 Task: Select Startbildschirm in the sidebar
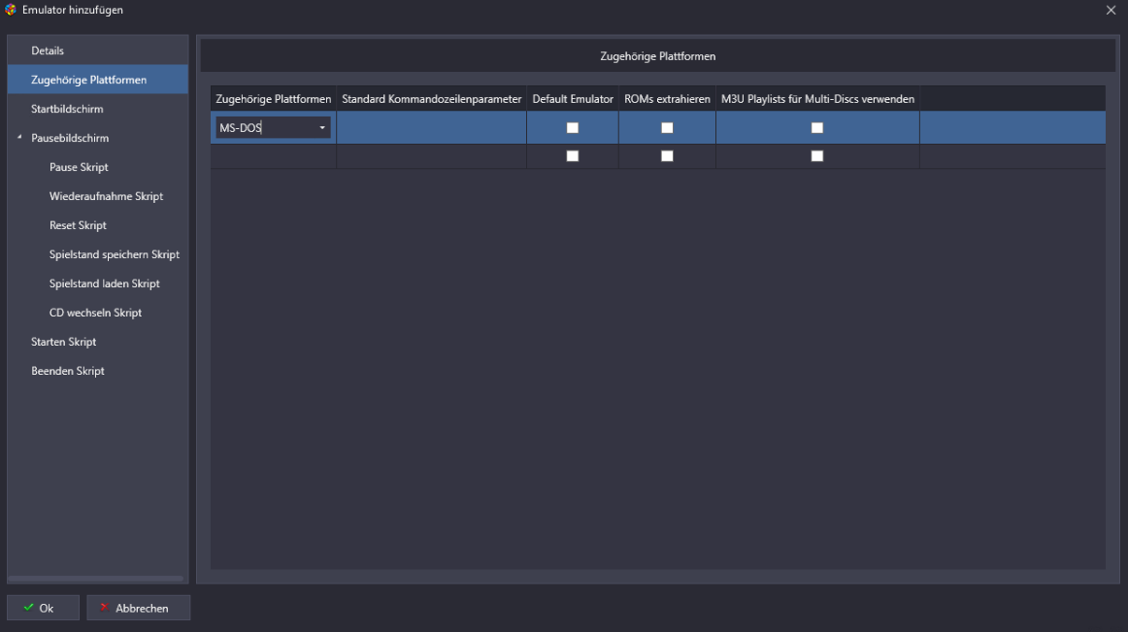pyautogui.click(x=67, y=109)
